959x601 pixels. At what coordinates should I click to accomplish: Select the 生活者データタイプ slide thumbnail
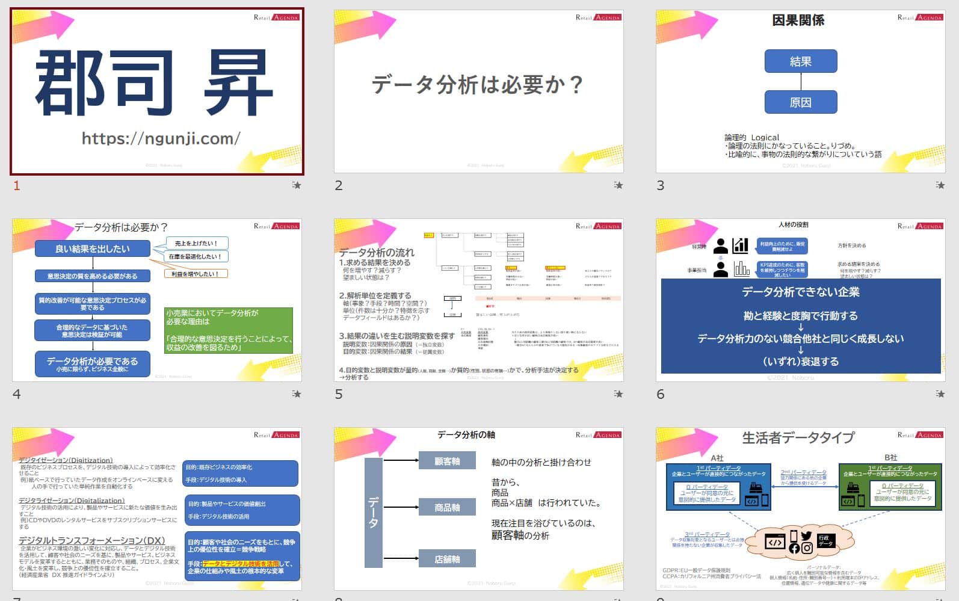[801, 509]
